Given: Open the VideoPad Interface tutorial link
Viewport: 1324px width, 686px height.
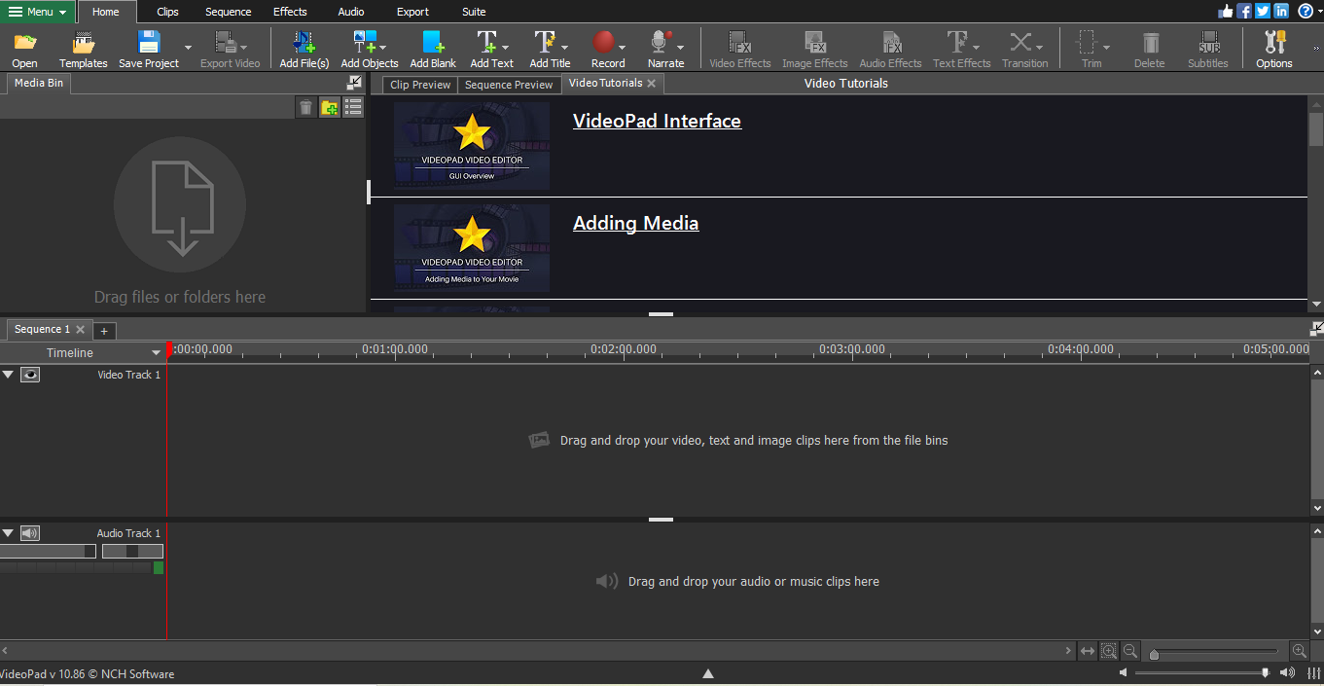Looking at the screenshot, I should pos(657,121).
